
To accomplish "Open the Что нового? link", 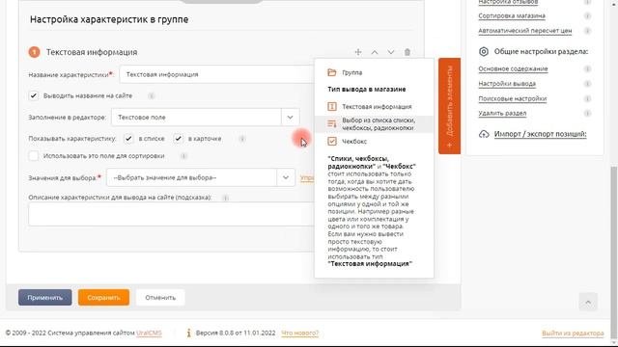I will [300, 333].
